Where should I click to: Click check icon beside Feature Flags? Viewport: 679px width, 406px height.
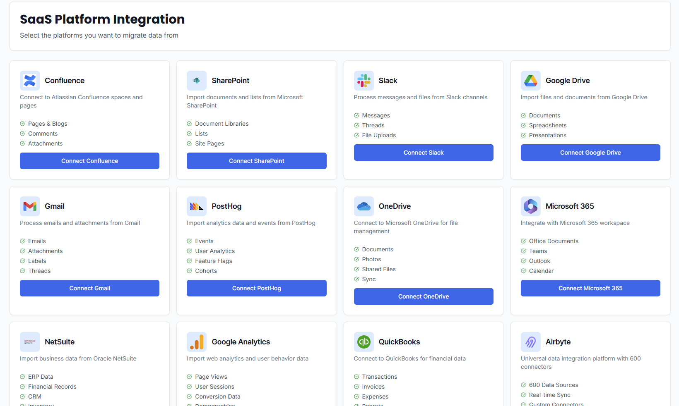point(189,261)
